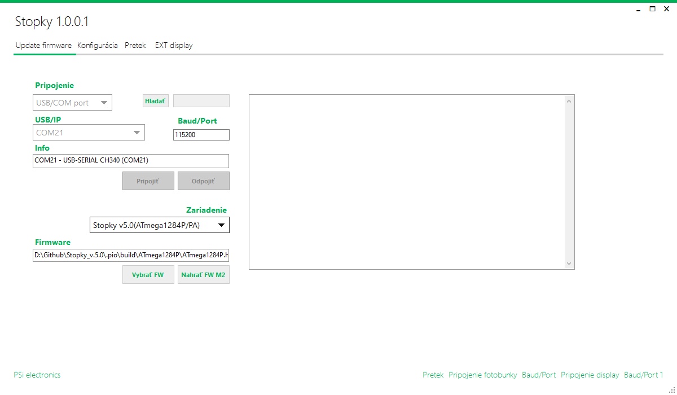The width and height of the screenshot is (677, 395).
Task: Focus the Firmware file path field
Action: pyautogui.click(x=131, y=256)
